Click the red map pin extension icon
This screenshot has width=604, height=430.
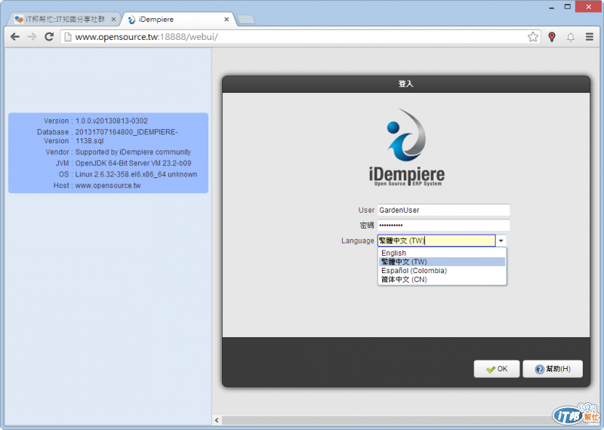[x=552, y=37]
